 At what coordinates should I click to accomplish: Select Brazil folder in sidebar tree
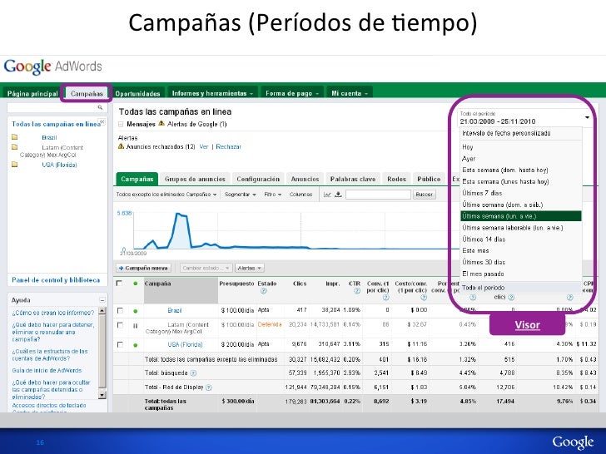[x=49, y=137]
